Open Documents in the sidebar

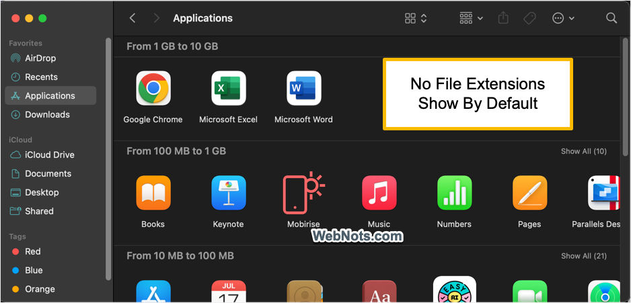(x=50, y=173)
